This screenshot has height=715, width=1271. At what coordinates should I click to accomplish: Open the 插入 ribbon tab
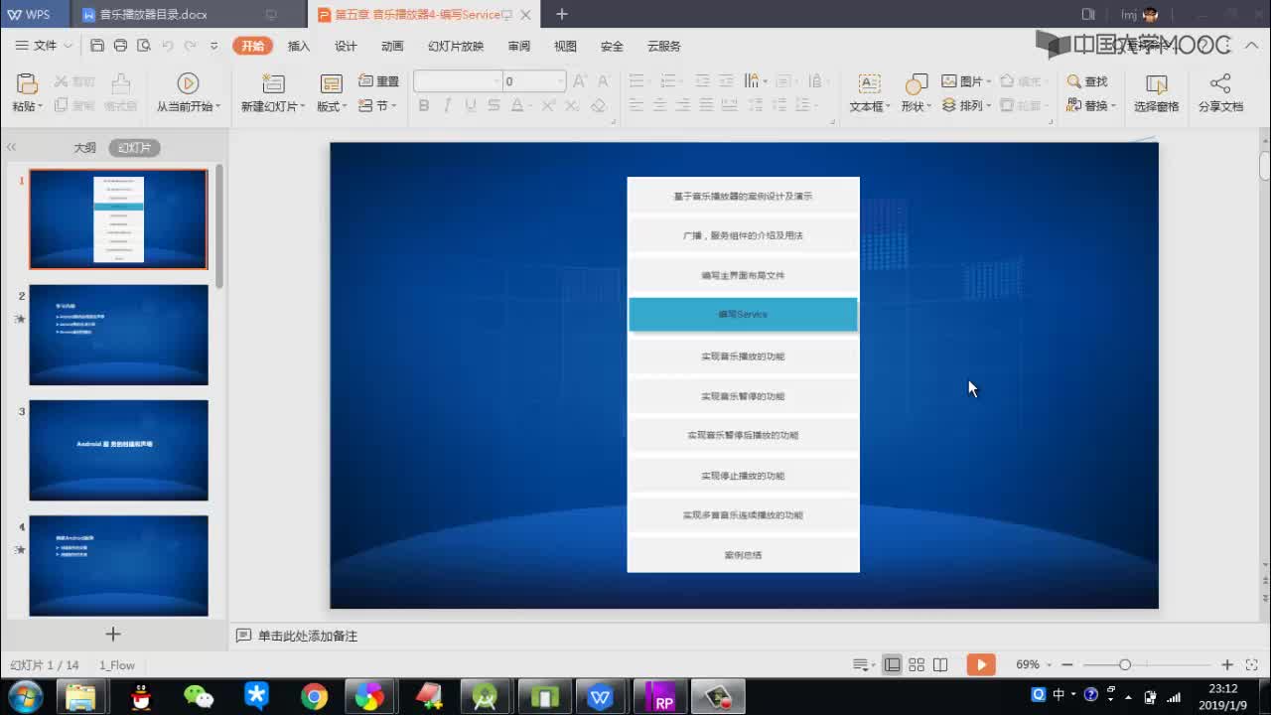click(x=299, y=46)
